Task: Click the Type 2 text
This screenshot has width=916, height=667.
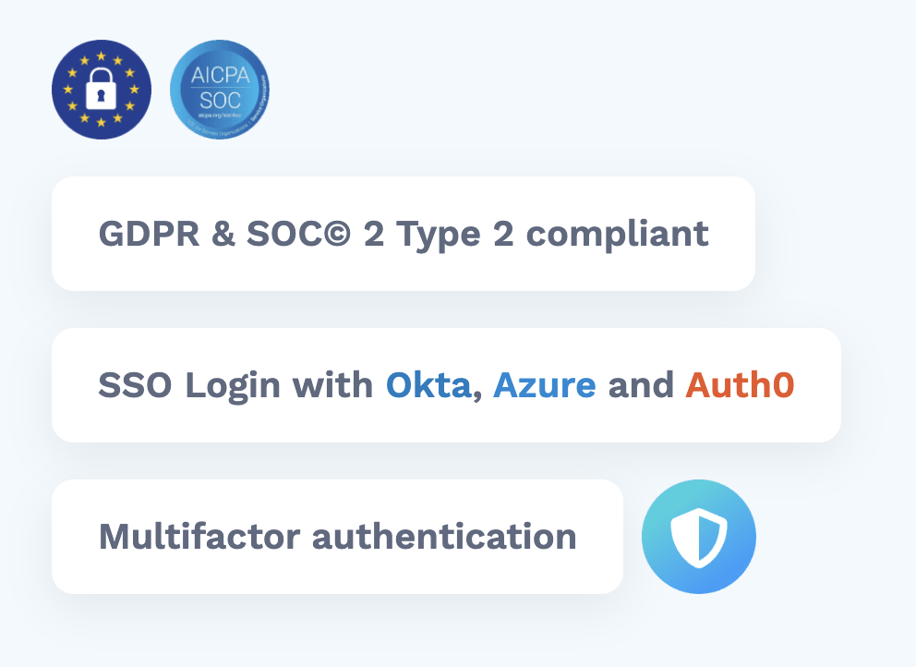Action: [455, 235]
